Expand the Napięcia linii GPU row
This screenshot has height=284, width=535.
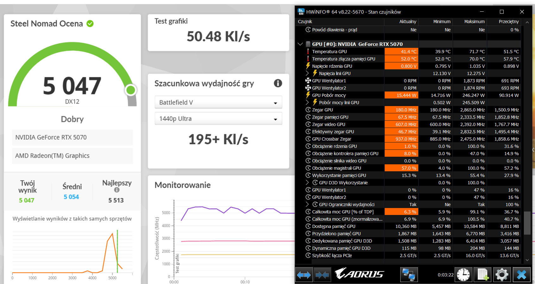coord(307,73)
